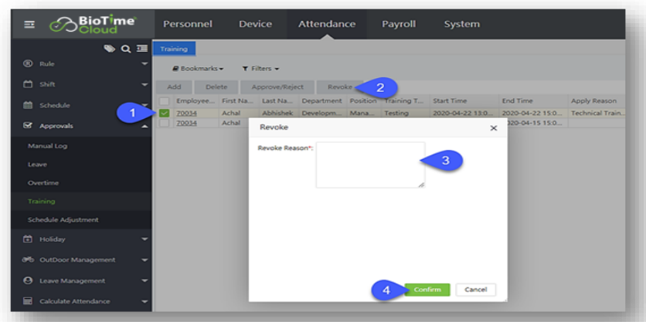Click the Holiday calendar icon in sidebar
This screenshot has width=646, height=322.
(x=28, y=239)
